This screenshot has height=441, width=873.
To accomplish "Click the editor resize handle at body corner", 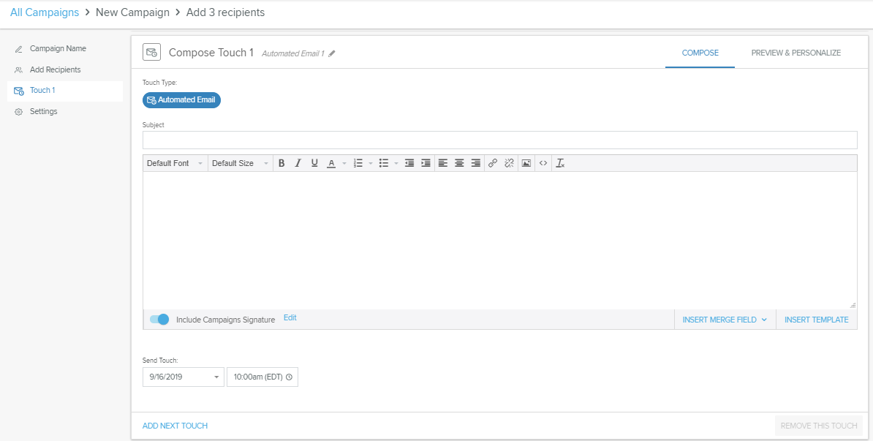I will pos(853,305).
